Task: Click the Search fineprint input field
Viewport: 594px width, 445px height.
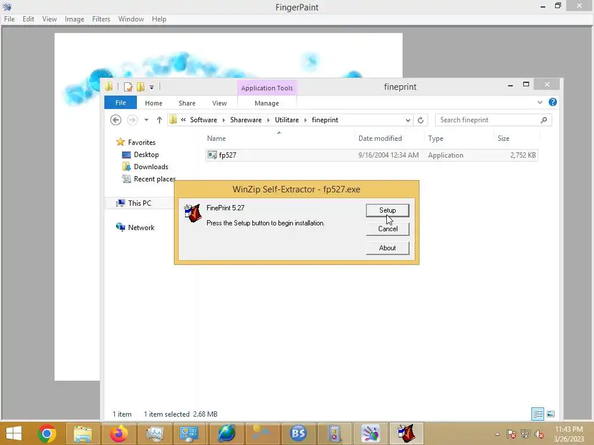Action: [493, 120]
